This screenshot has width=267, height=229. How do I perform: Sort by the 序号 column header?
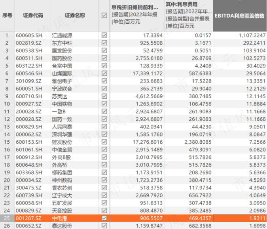(8, 15)
